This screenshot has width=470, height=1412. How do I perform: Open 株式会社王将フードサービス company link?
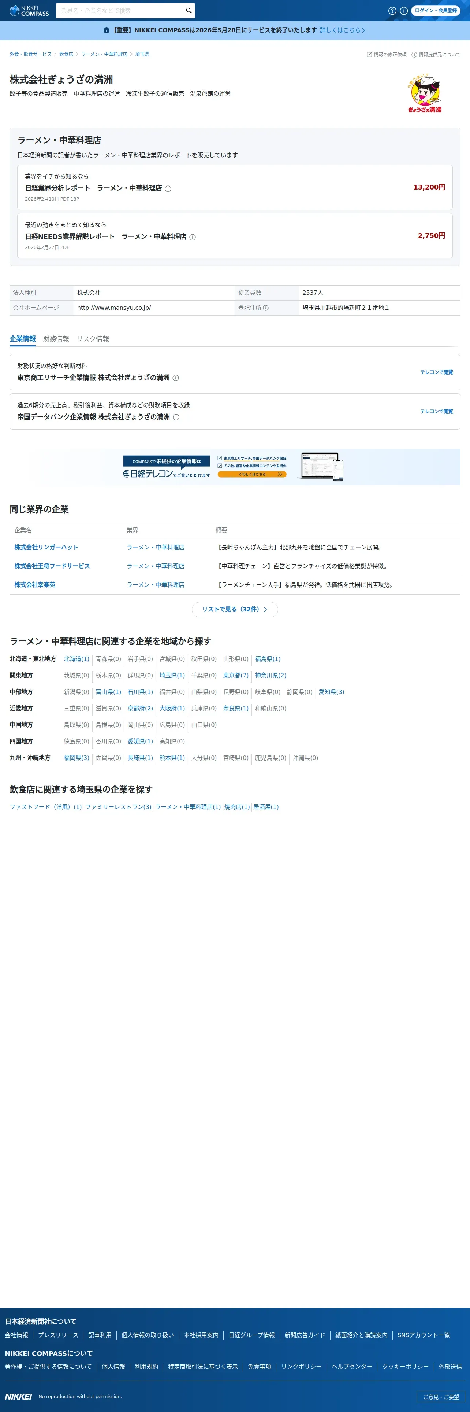(52, 566)
